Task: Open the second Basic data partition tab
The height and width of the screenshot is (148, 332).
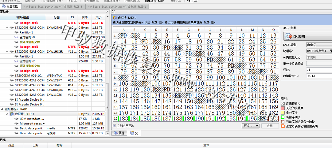Action: click(x=117, y=7)
